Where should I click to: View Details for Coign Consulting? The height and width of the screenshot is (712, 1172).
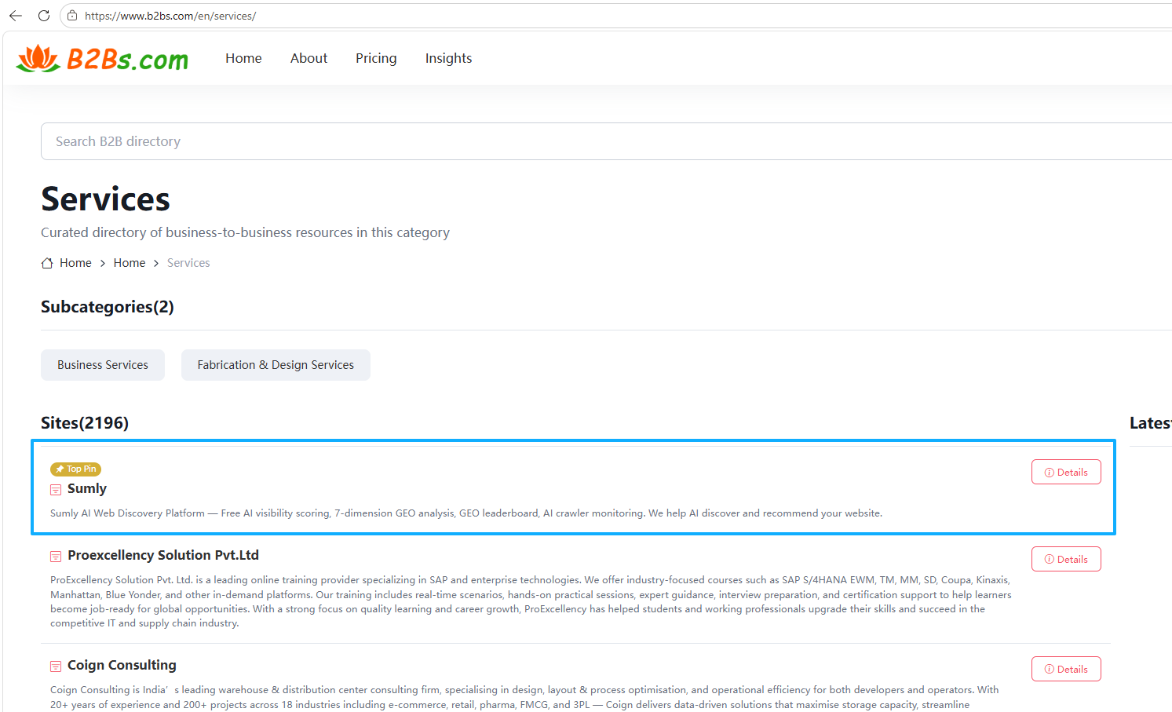coord(1066,669)
